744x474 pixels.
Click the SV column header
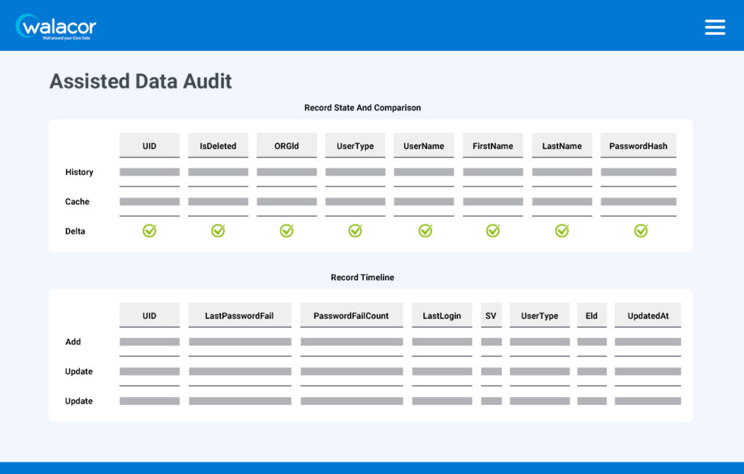tap(490, 316)
